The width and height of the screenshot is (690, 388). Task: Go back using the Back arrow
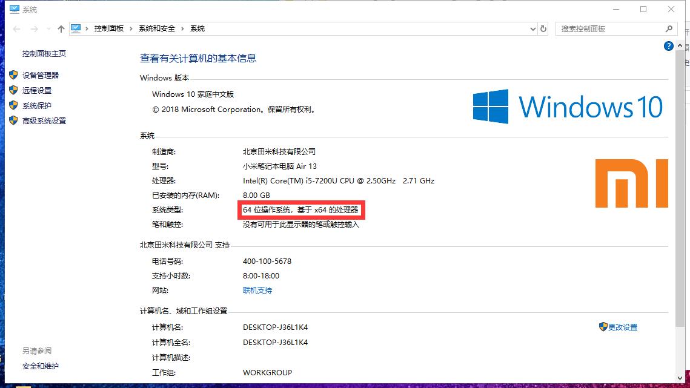pos(17,29)
